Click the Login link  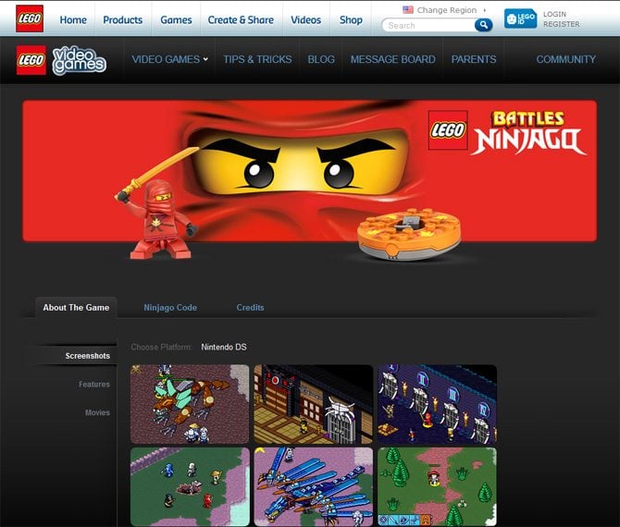click(x=555, y=15)
